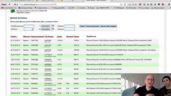Click the webcam video overlay
This screenshot has width=171, height=96.
146,85
